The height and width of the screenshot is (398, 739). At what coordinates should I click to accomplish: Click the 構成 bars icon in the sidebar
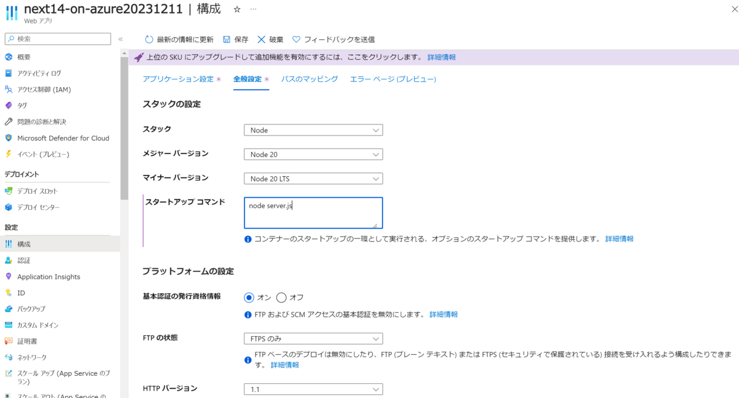coord(9,244)
